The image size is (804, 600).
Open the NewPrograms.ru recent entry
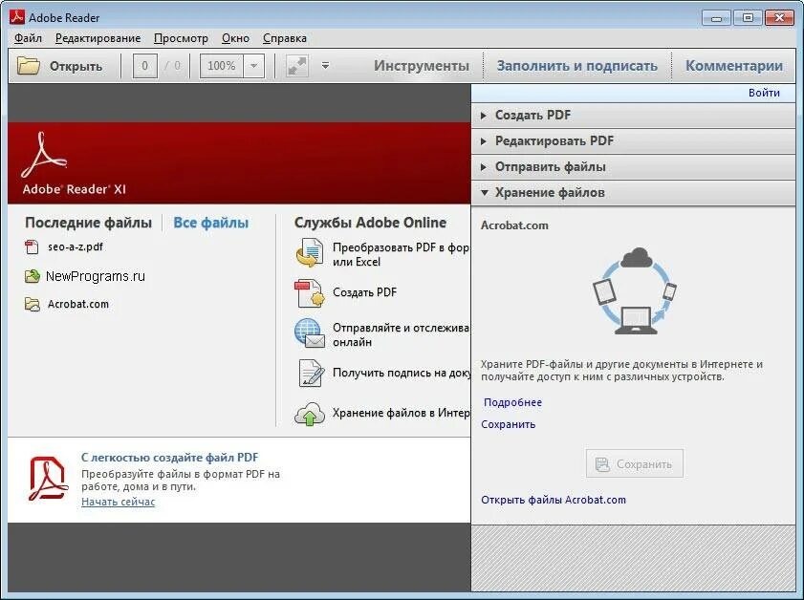click(x=96, y=277)
